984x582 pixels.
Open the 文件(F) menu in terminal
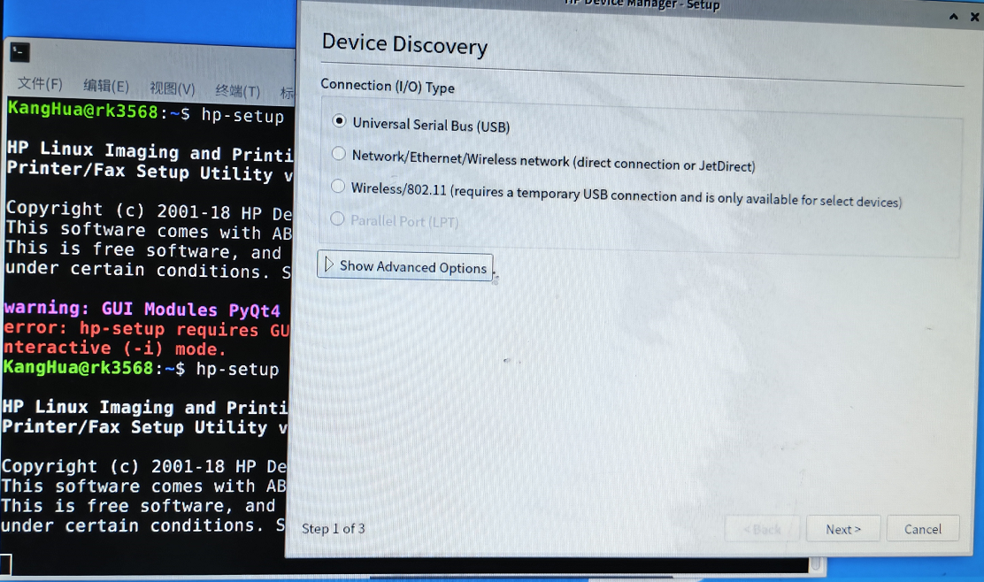(x=40, y=84)
